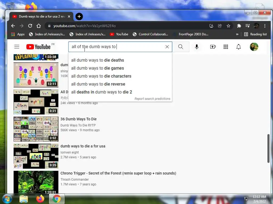
Task: Open a new tab with the plus button
Action: tap(79, 16)
